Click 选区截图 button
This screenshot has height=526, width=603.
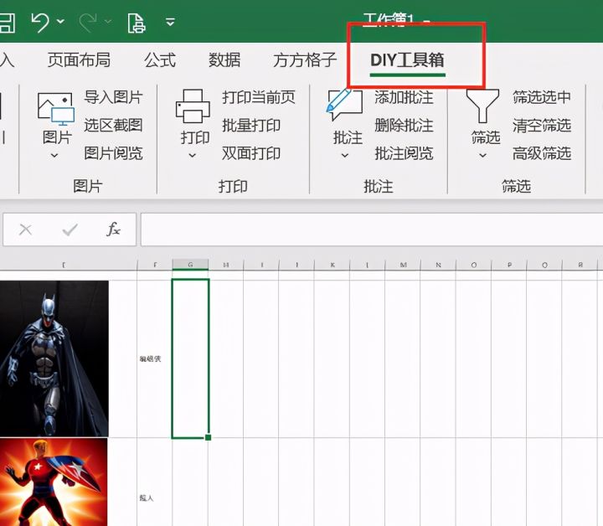point(113,125)
